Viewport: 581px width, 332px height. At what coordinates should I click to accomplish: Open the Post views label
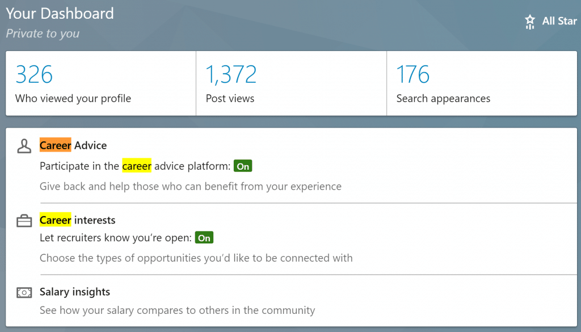click(230, 99)
